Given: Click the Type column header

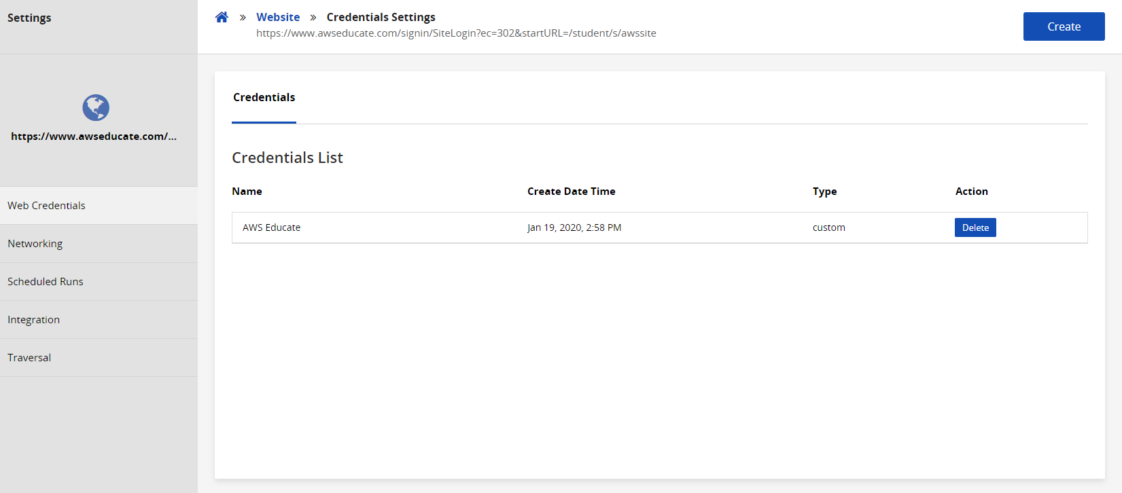Looking at the screenshot, I should 824,191.
